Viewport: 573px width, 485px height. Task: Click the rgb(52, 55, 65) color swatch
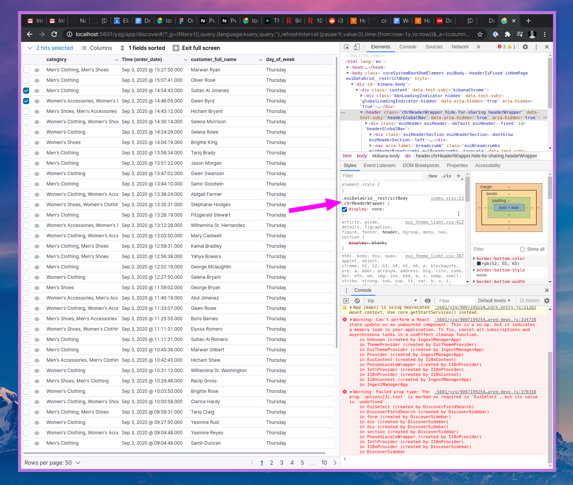(x=479, y=264)
